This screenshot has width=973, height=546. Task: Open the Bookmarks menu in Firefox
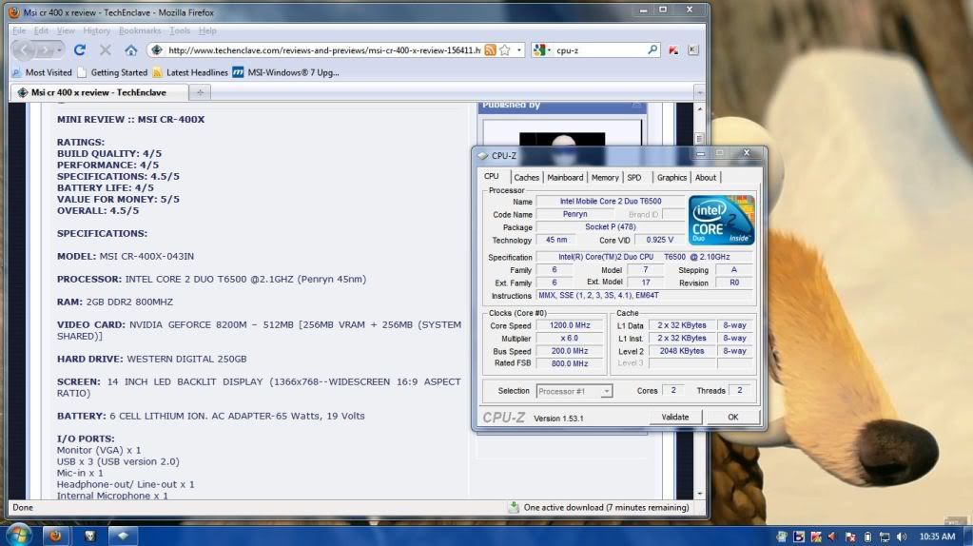(x=140, y=30)
